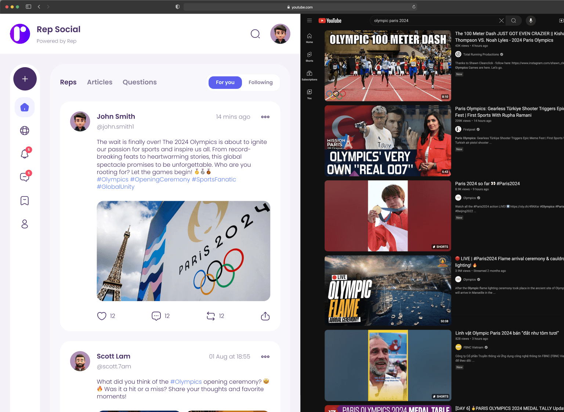Select the For you feed toggle
Screen dimensions: 564x412
tap(225, 82)
